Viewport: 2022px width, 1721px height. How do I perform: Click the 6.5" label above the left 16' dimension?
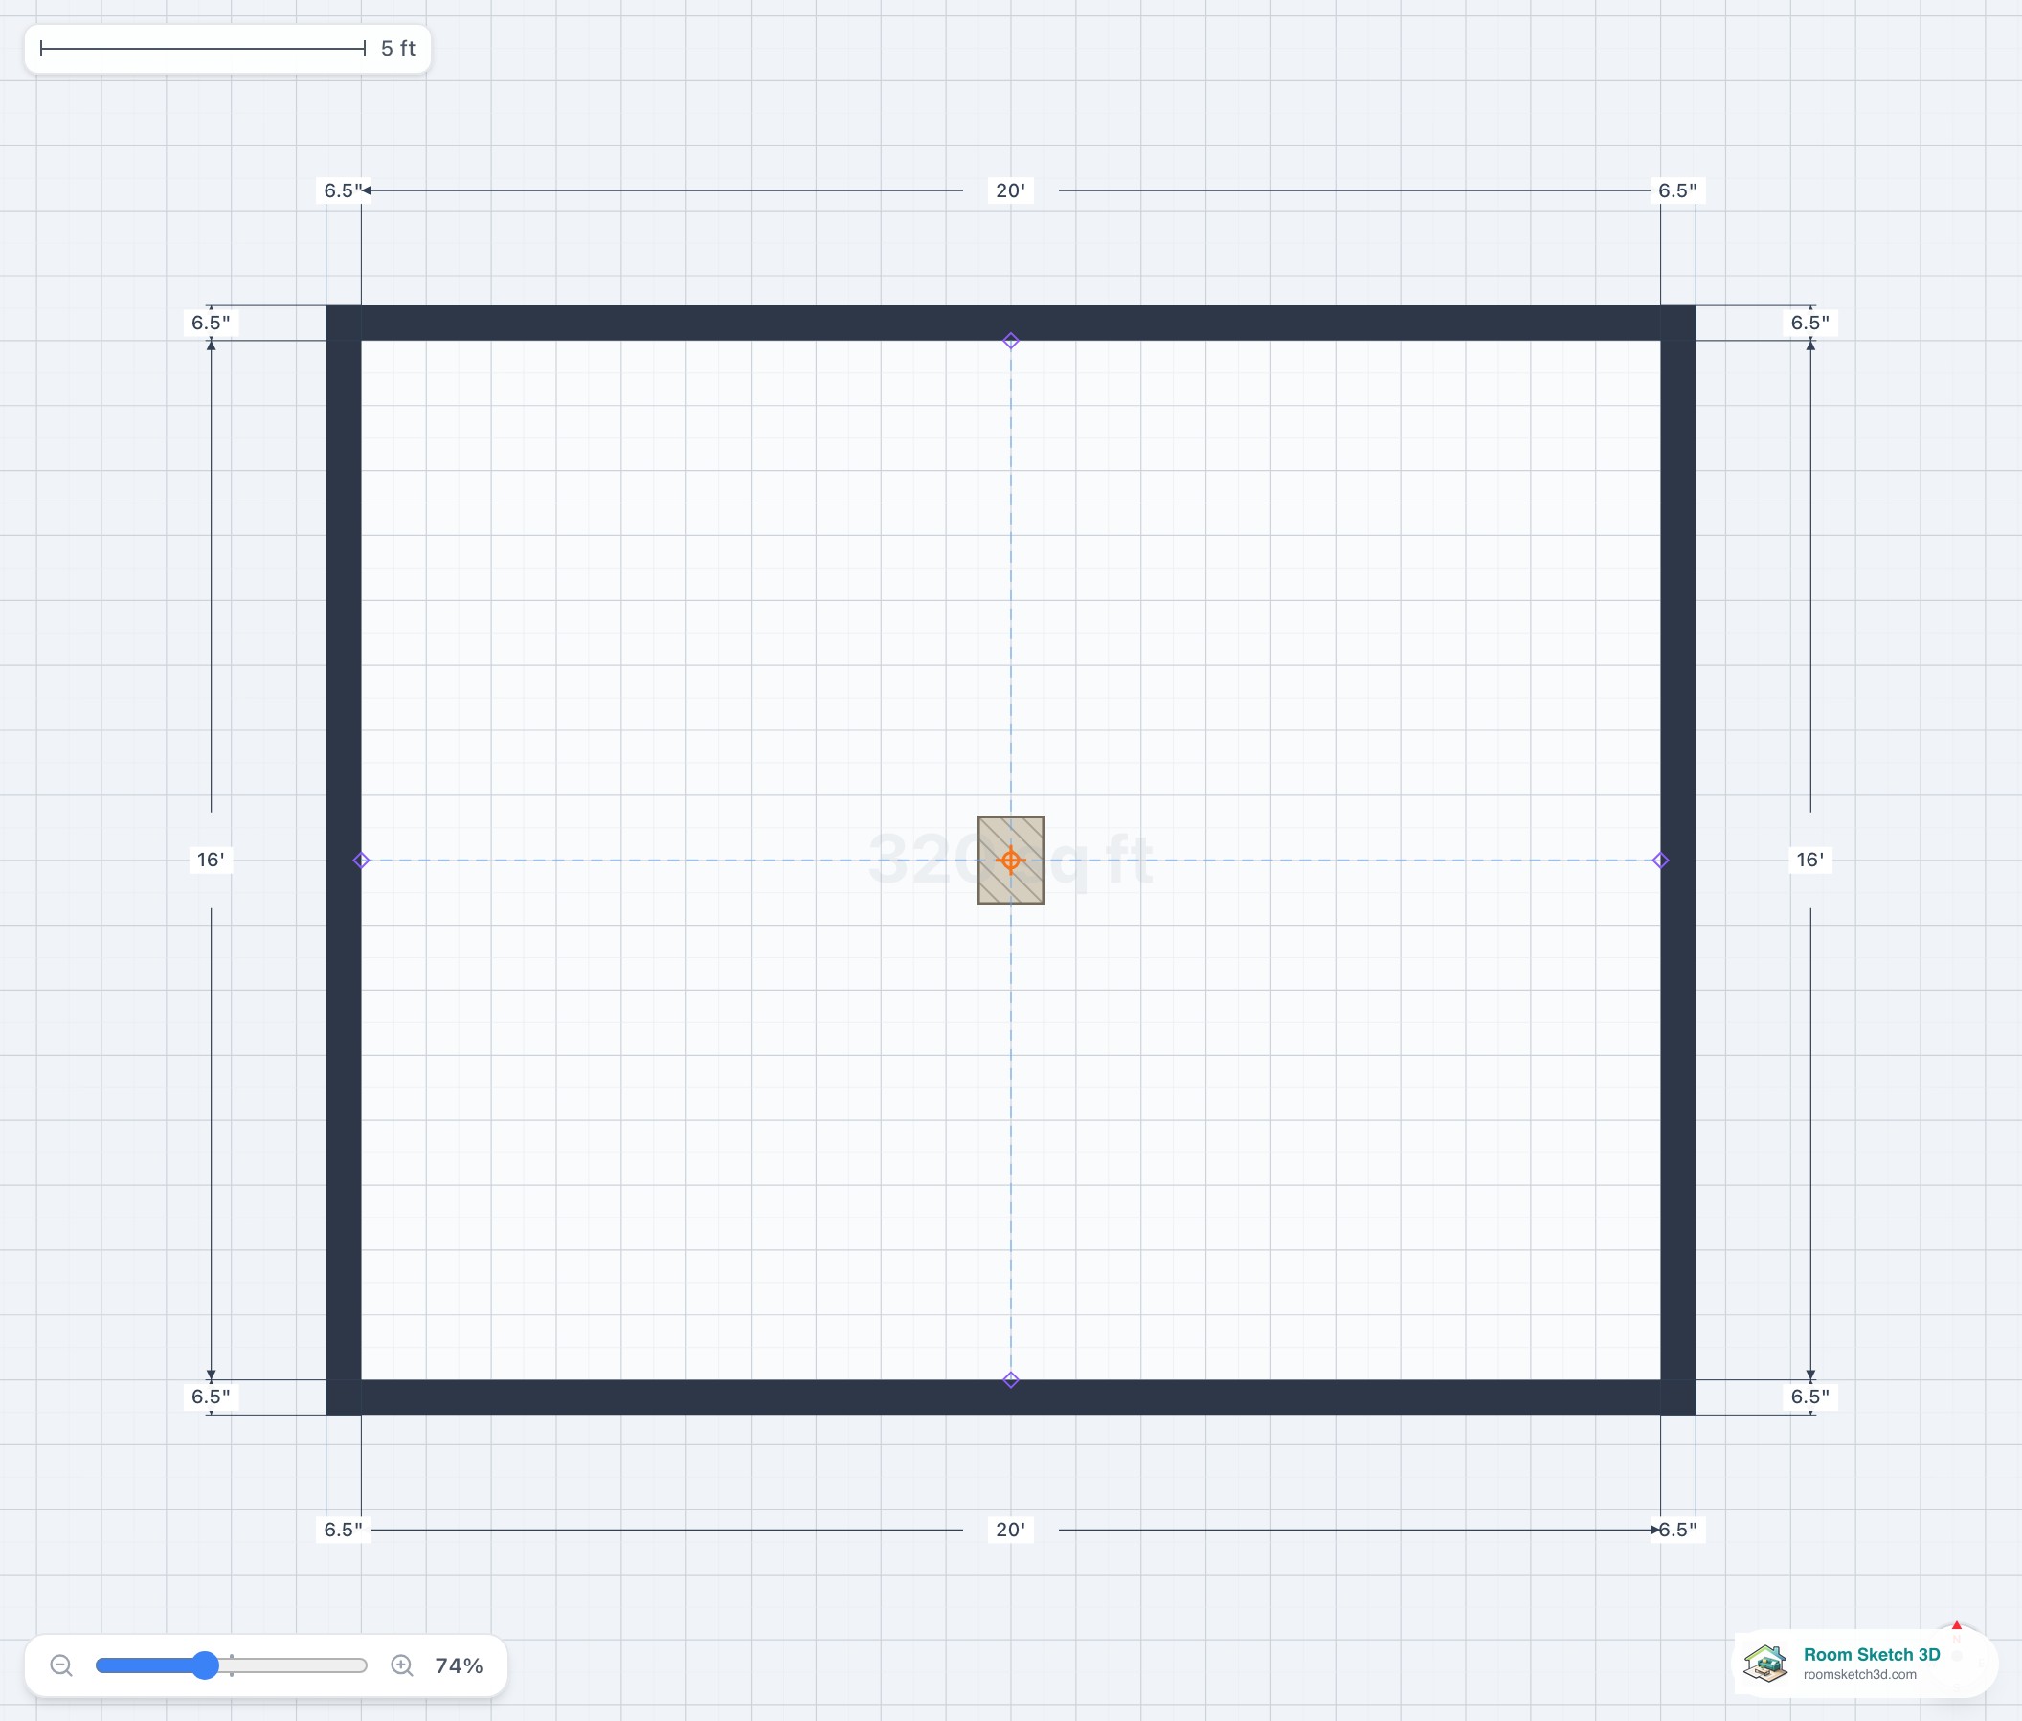pyautogui.click(x=211, y=323)
